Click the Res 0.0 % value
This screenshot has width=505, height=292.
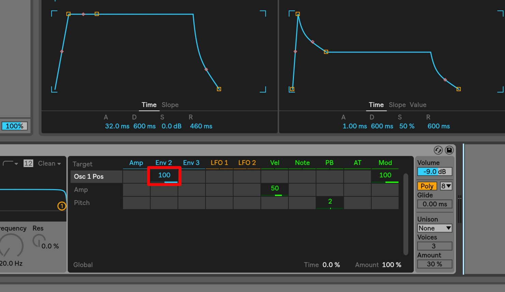pos(50,246)
